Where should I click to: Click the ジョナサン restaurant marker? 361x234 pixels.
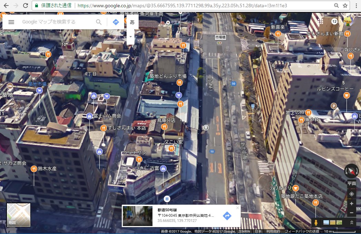(139, 159)
